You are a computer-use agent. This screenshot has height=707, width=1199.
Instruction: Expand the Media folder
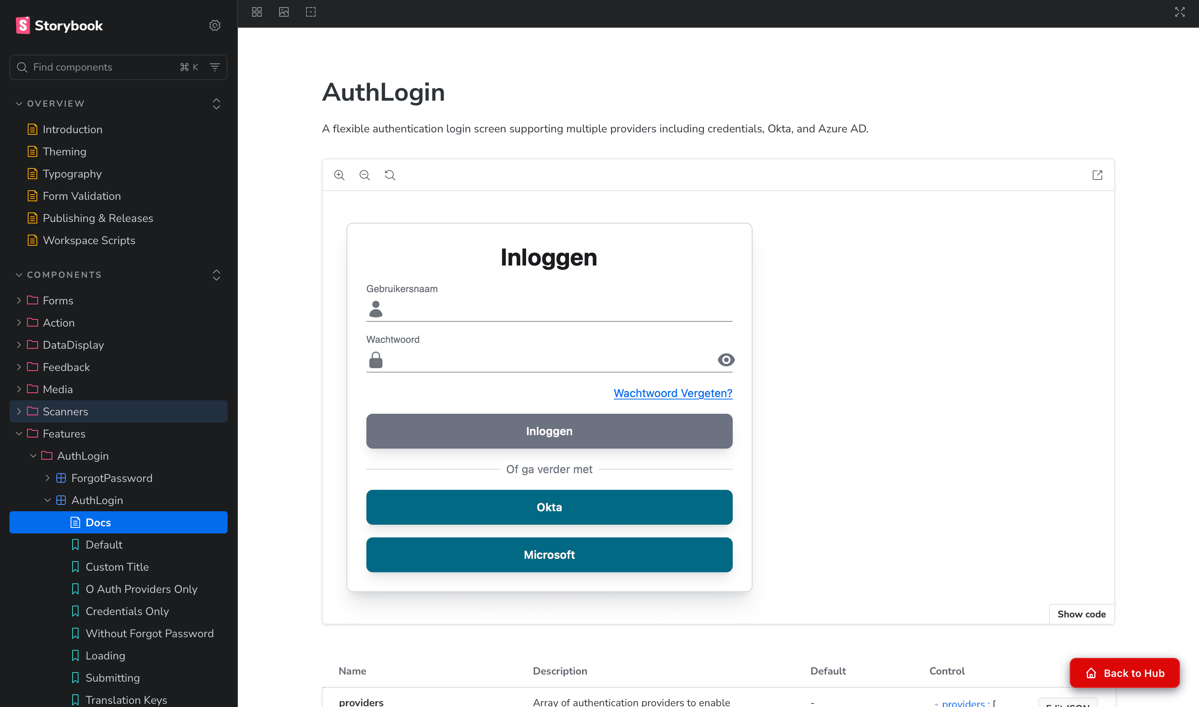click(x=118, y=389)
